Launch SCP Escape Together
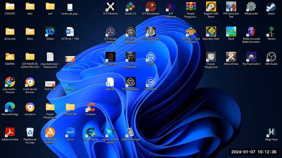Image resolution: width=282 pixels, height=158 pixels. pyautogui.click(x=111, y=32)
